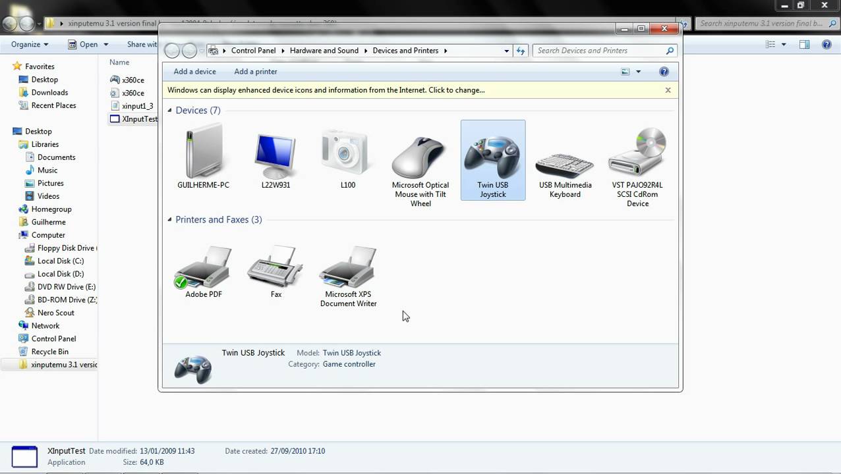This screenshot has width=841, height=474.
Task: Click Search Devices and Printers field
Action: pos(598,51)
